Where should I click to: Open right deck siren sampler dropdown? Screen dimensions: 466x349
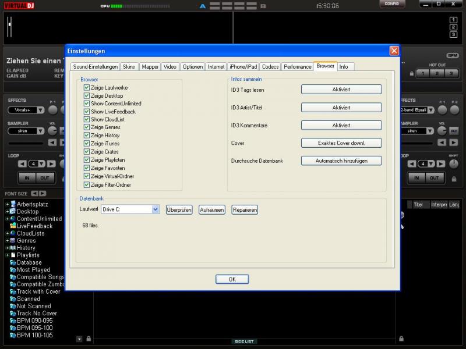[x=430, y=131]
